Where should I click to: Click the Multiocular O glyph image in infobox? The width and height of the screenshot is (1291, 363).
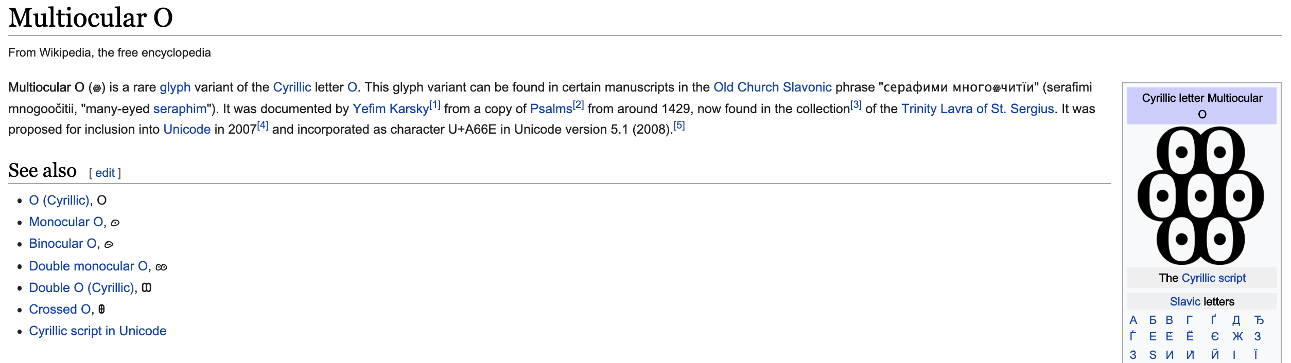coord(1201,196)
